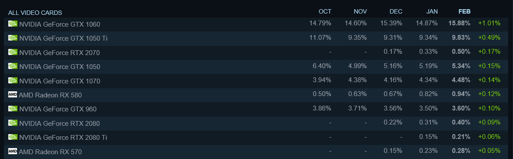Click the NVIDIA logo beside GTX 1070
This screenshot has height=159, width=513.
click(x=13, y=80)
